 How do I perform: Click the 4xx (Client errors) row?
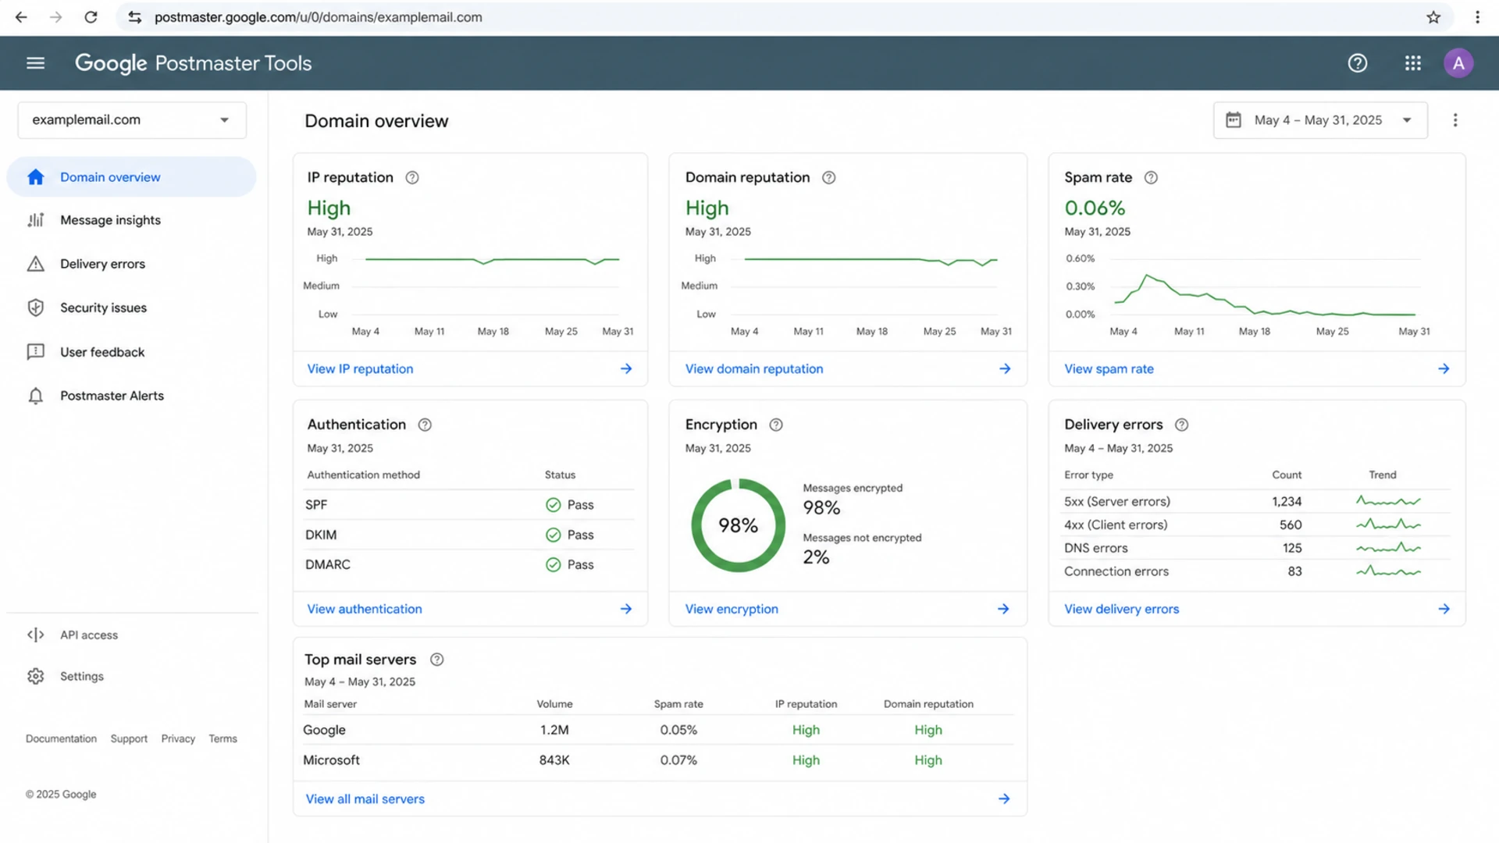click(1256, 525)
